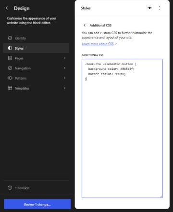
Task: Open the Identity menu item
Action: click(36, 38)
